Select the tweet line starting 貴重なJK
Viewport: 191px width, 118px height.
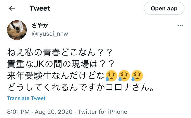[x=61, y=64]
